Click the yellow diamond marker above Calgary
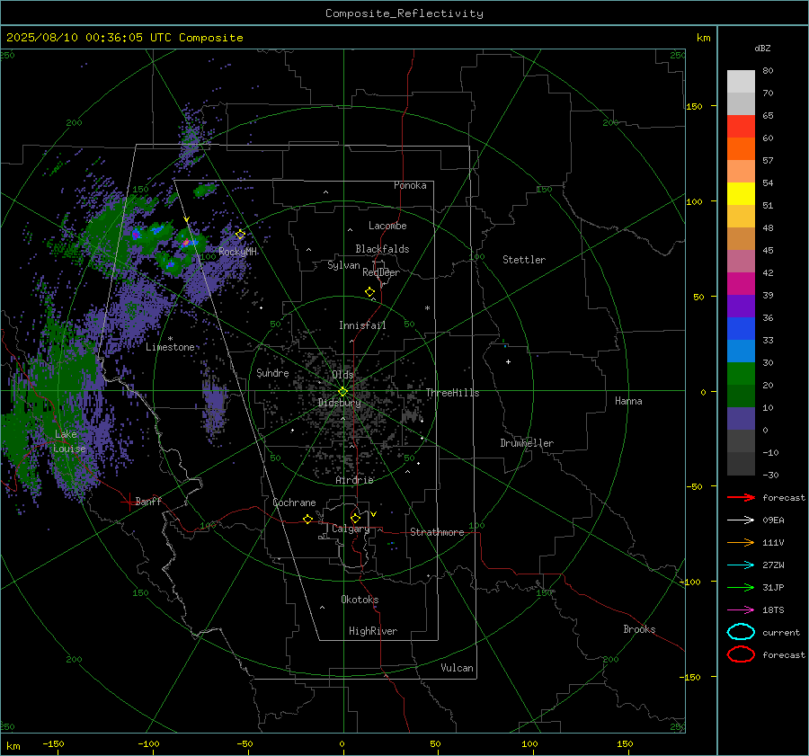 click(355, 518)
